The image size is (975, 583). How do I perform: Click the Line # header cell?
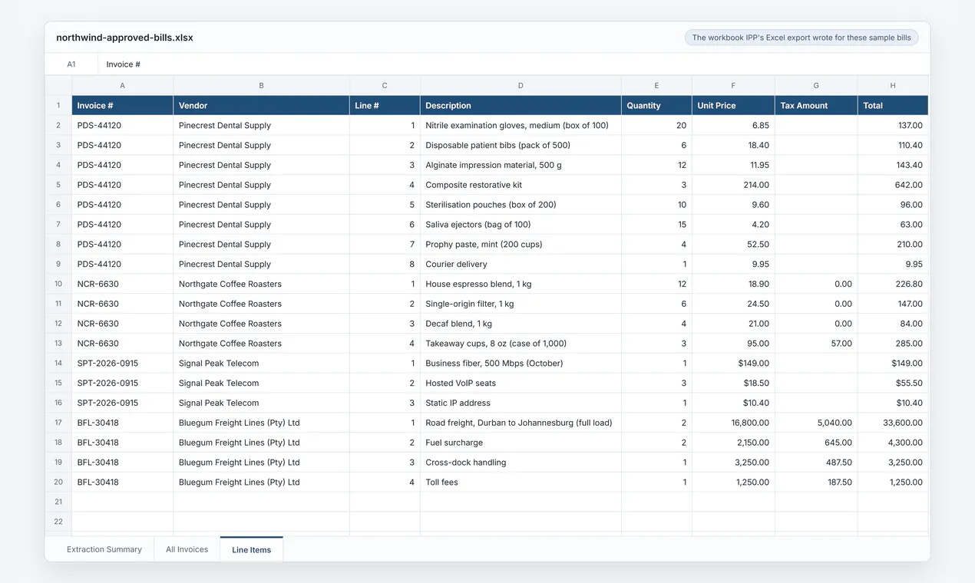pos(385,105)
